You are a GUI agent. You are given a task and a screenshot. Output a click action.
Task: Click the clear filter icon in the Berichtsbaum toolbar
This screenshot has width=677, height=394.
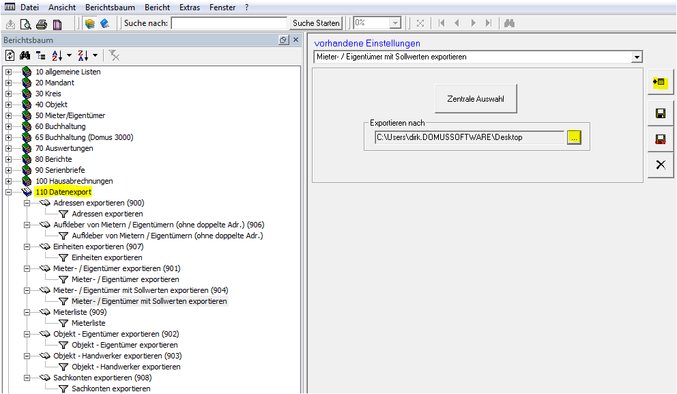pos(114,55)
